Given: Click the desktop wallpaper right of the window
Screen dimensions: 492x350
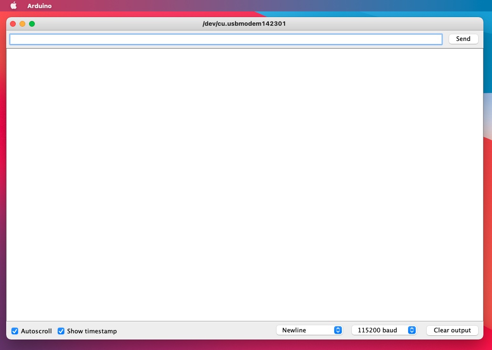Looking at the screenshot, I should [488, 190].
